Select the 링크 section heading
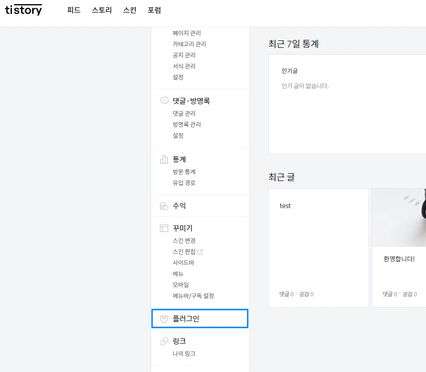Viewport: 426px width, 372px height. point(179,341)
